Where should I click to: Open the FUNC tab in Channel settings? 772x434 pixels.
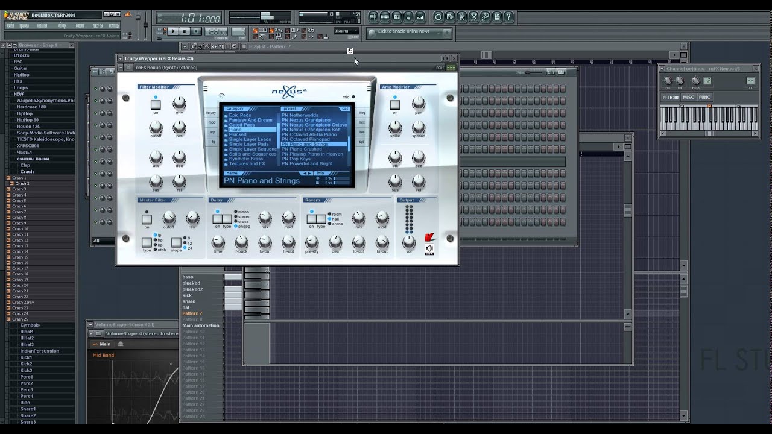pyautogui.click(x=704, y=97)
